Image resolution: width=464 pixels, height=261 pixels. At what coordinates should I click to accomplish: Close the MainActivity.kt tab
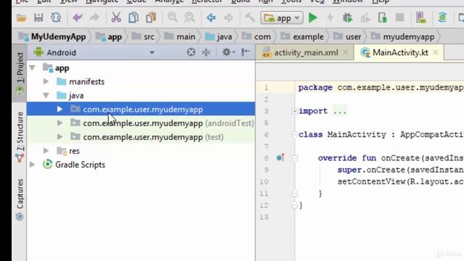436,53
